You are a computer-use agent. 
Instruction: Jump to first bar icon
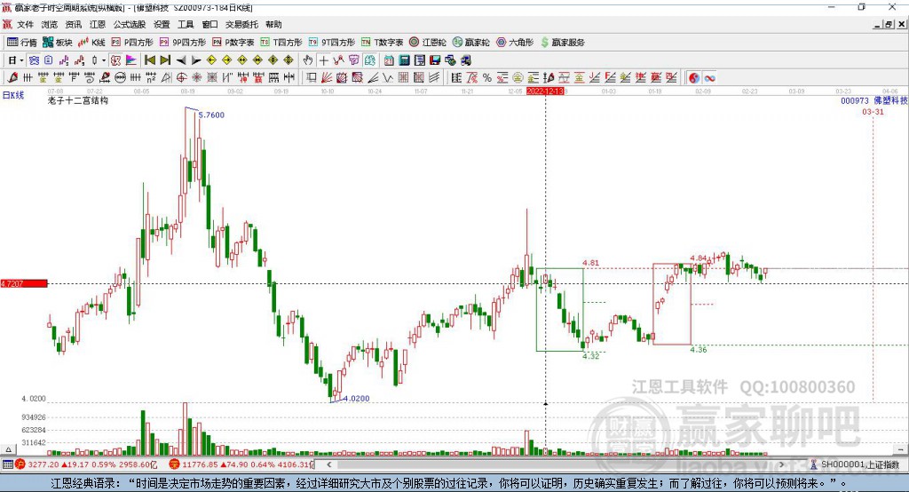149,60
